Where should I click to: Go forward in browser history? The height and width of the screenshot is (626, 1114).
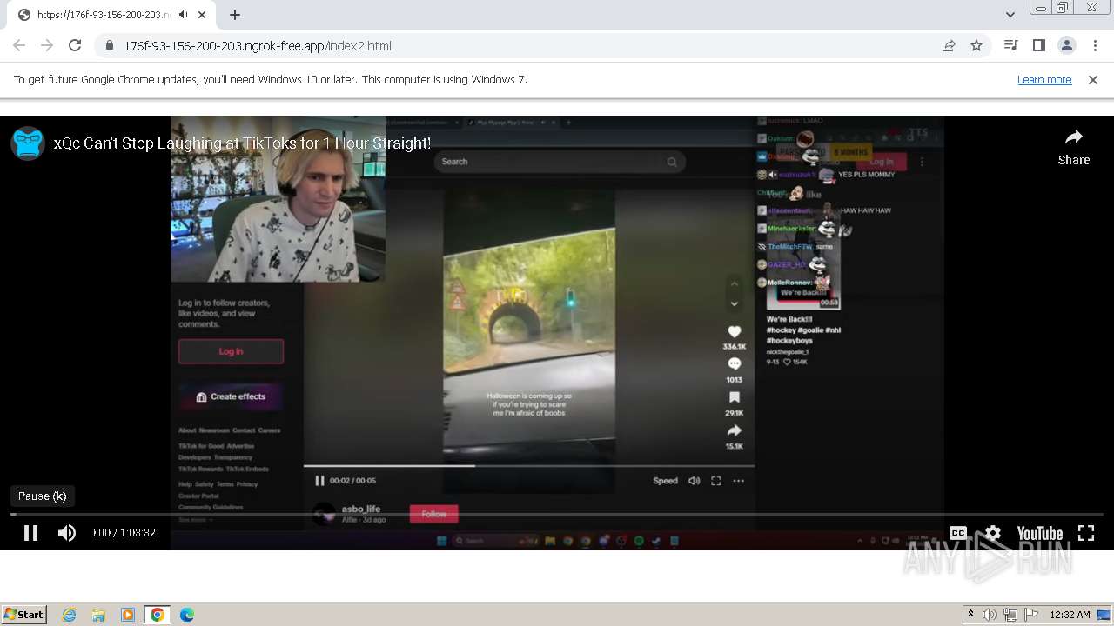[x=47, y=45]
